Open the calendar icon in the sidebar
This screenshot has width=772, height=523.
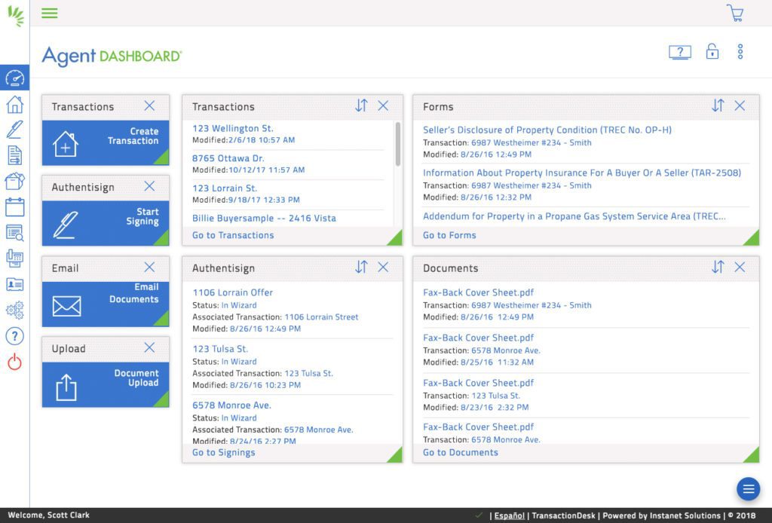click(x=14, y=206)
